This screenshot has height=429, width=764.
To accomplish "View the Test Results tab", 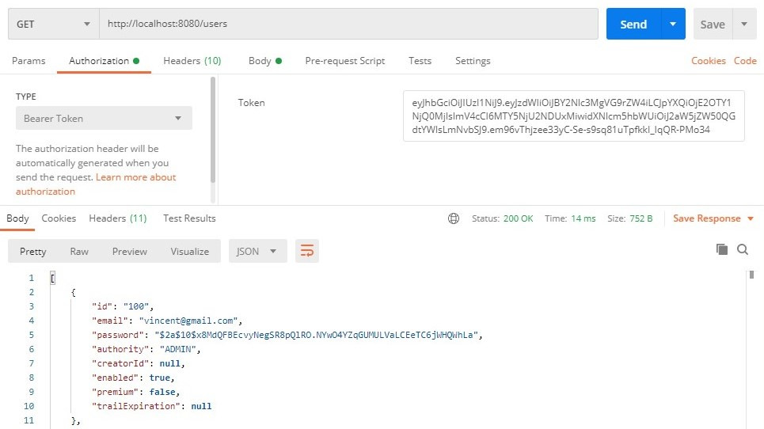I will (189, 218).
